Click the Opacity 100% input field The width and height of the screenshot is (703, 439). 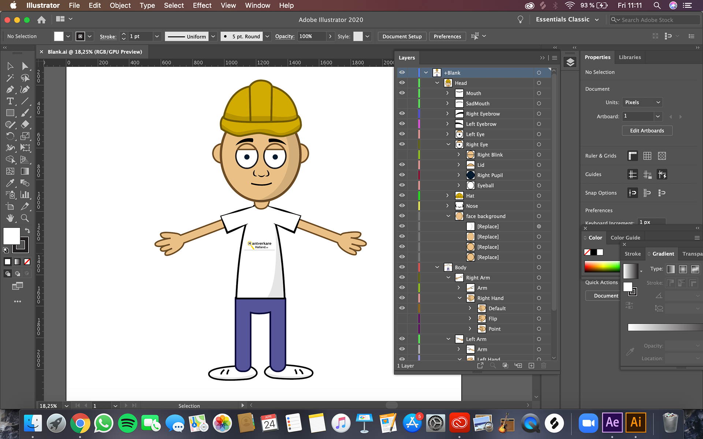pos(311,36)
